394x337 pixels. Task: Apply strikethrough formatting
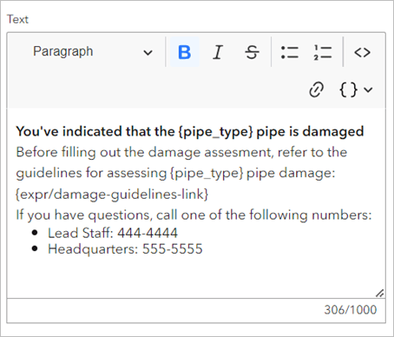[252, 52]
